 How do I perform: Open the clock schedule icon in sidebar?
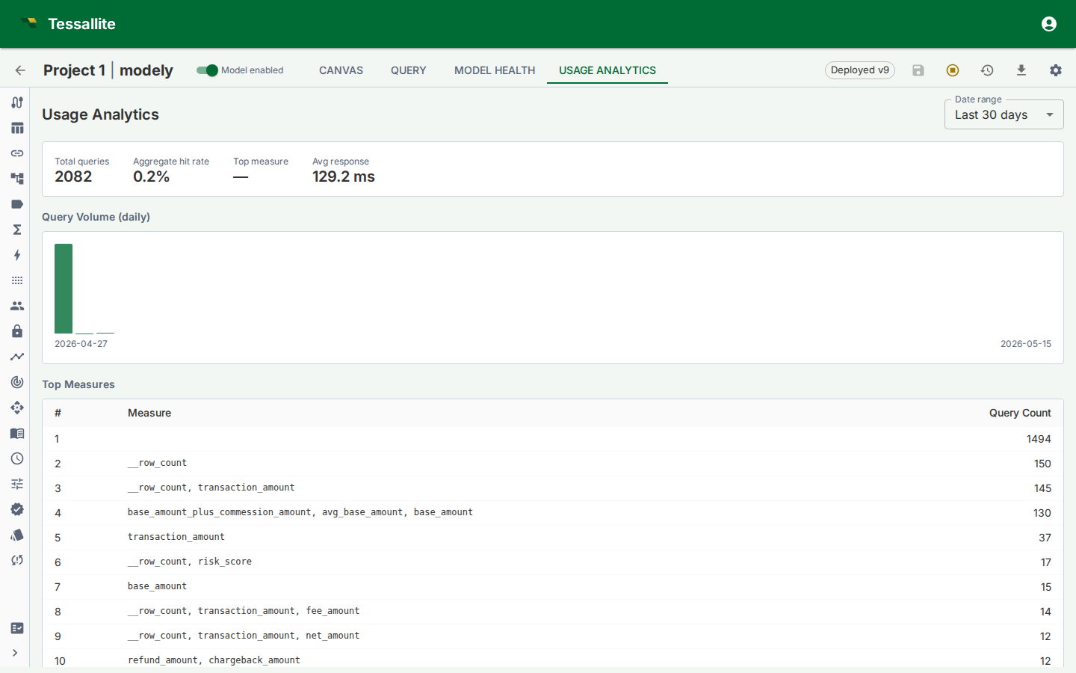(17, 458)
